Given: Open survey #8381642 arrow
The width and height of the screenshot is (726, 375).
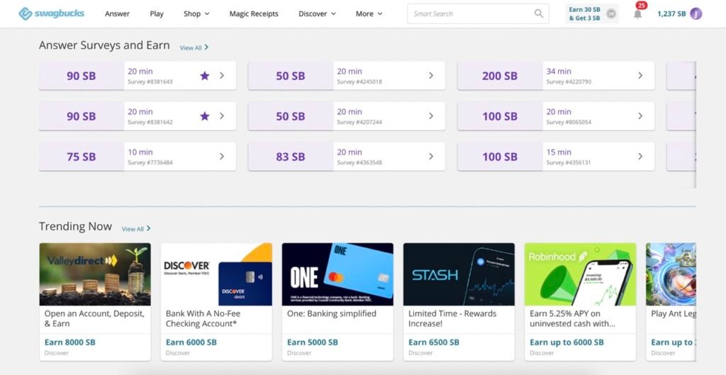Looking at the screenshot, I should [x=222, y=116].
